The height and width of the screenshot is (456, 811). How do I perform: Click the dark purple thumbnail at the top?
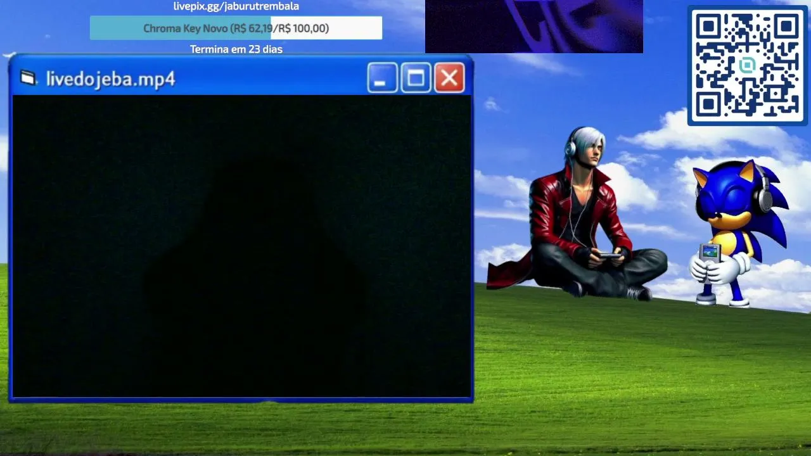point(534,27)
